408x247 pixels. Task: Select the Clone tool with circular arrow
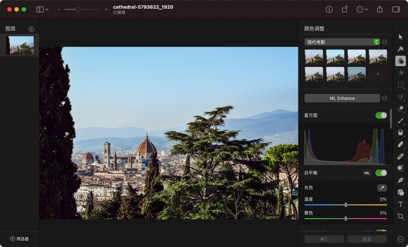point(400,168)
